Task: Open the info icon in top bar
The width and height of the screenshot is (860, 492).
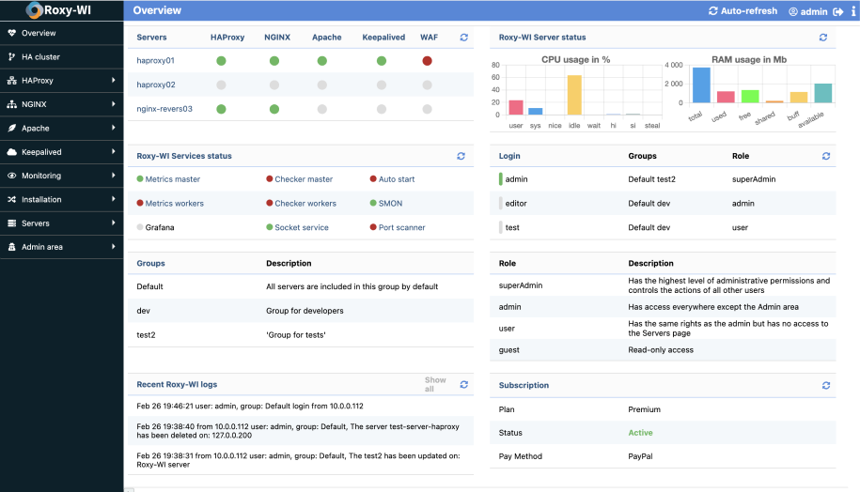Action: tap(851, 11)
